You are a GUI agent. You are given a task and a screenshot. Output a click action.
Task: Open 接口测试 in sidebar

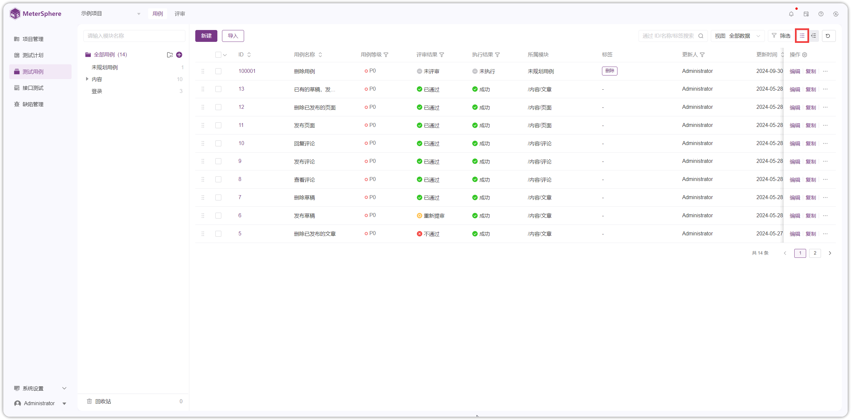[40, 88]
